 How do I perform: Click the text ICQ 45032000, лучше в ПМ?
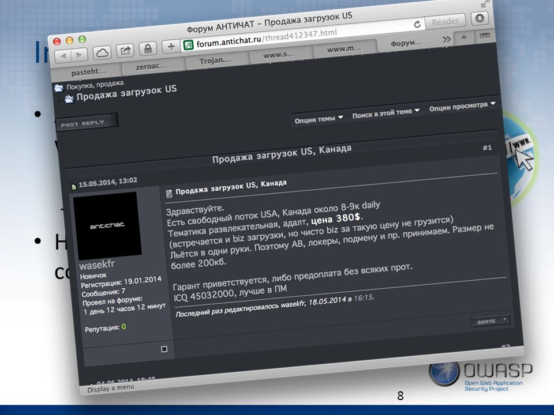230,293
